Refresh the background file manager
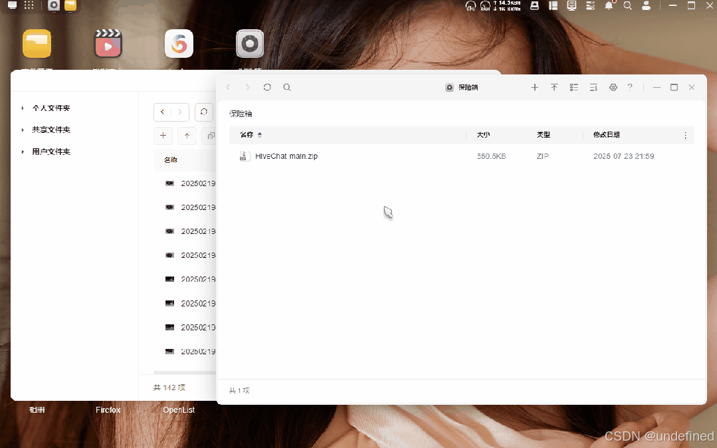717x448 pixels. (204, 112)
